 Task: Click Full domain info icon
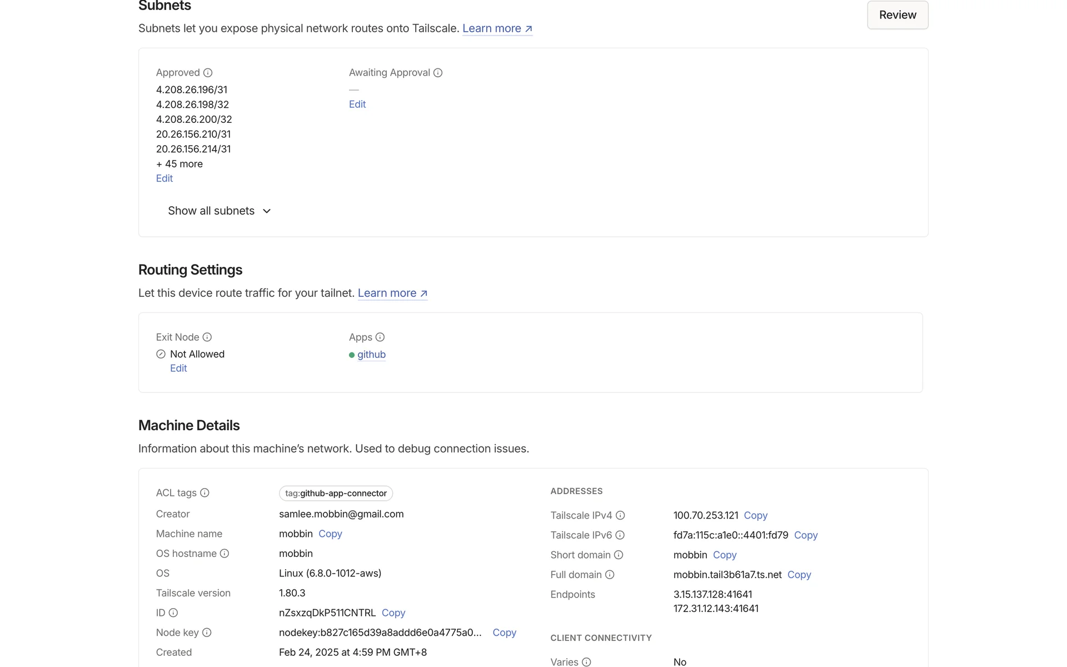[x=610, y=575]
